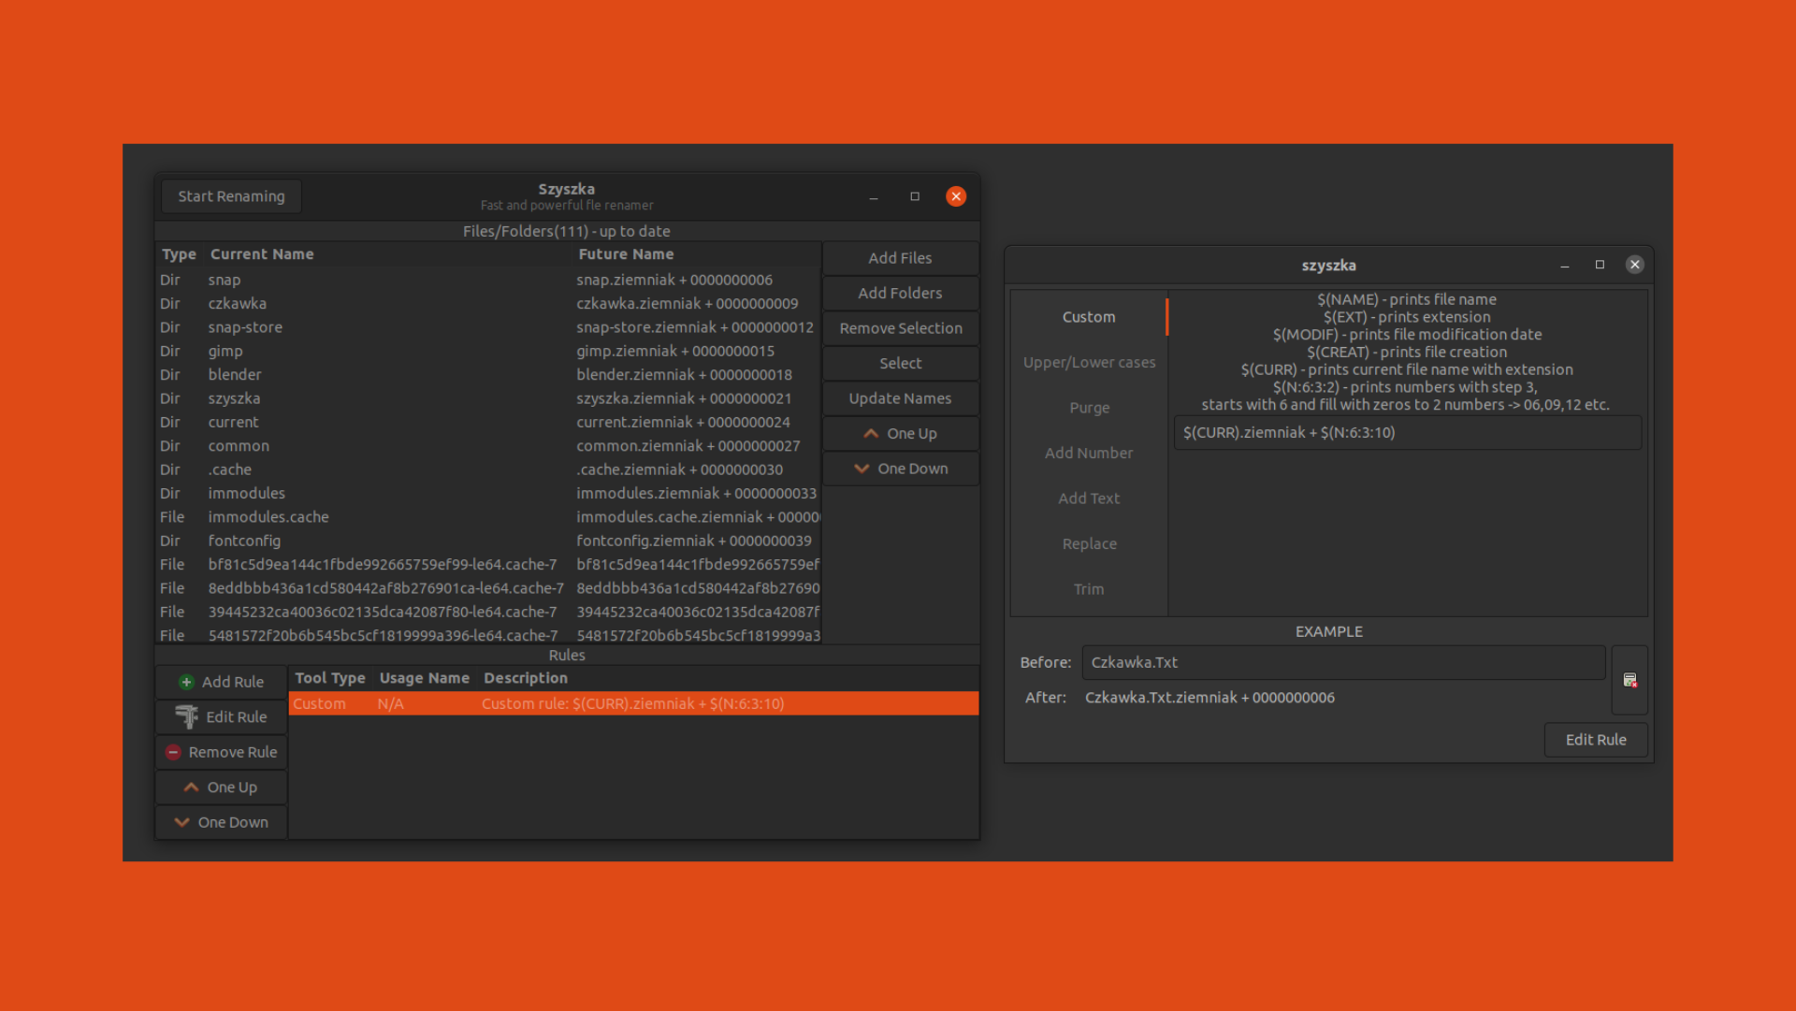Click the up chevron icon on files One Up

point(871,434)
